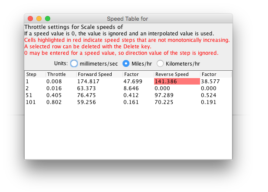Select factor cell 8.646
Image resolution: width=268 pixels, height=192 pixels.
pyautogui.click(x=138, y=88)
